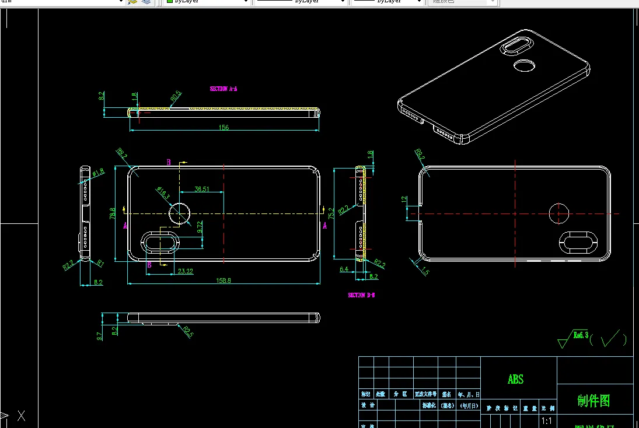Image resolution: width=639 pixels, height=428 pixels.
Task: Click the R2.5 radius annotation
Action: click(187, 331)
